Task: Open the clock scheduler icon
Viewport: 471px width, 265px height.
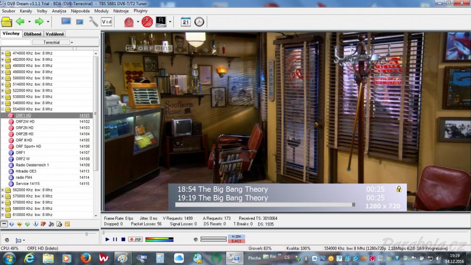Action: pyautogui.click(x=199, y=22)
